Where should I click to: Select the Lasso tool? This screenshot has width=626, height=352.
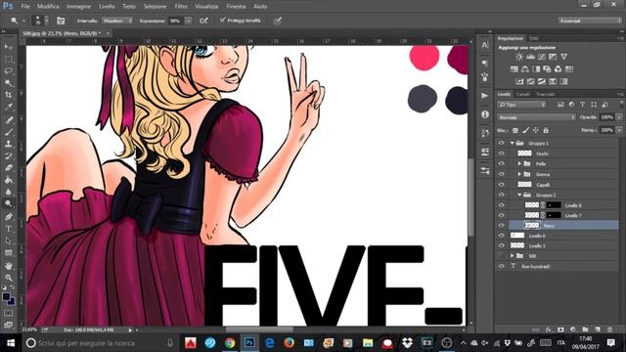[9, 71]
